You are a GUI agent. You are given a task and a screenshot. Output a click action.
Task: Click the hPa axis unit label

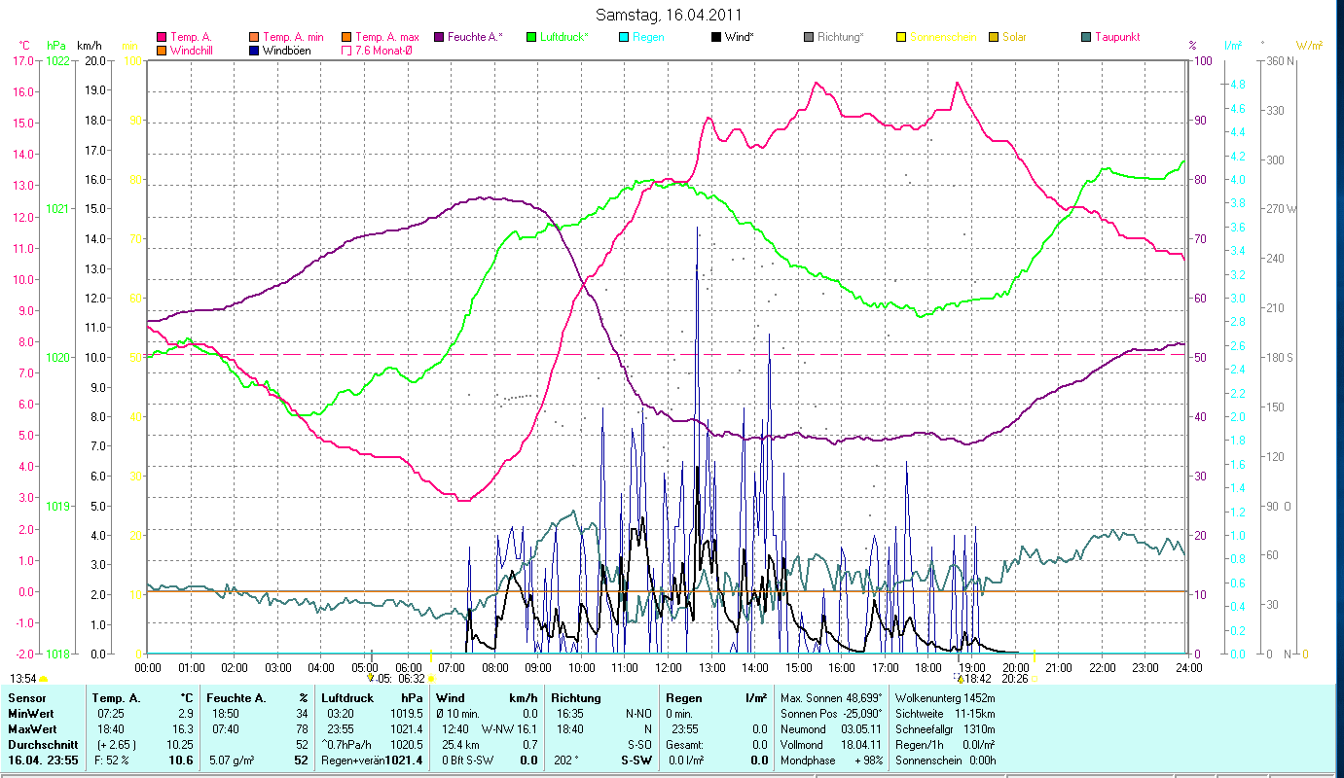click(x=57, y=46)
